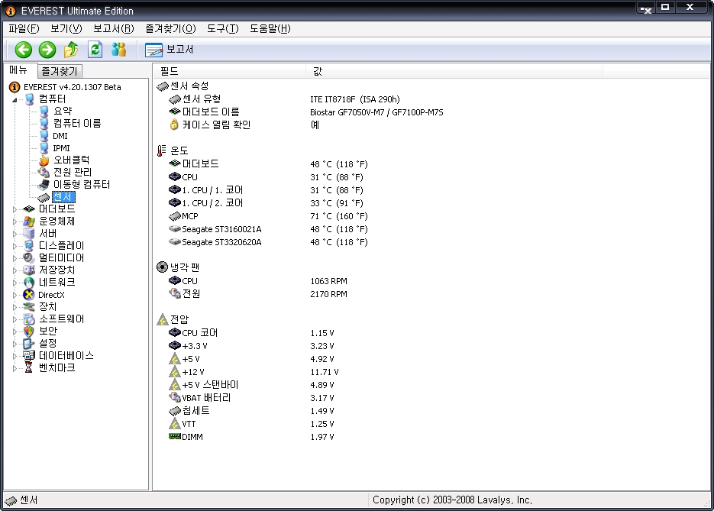Expand the 장치 tree node
714x511 pixels.
tap(15, 307)
